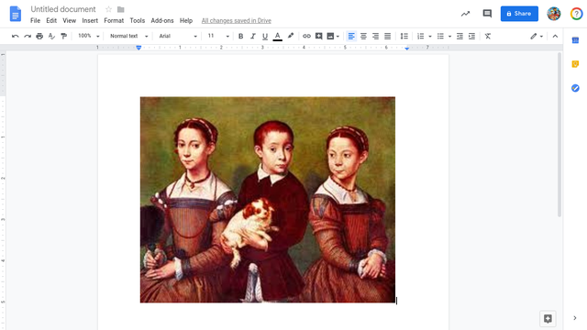Set left text alignment
This screenshot has height=330, width=587.
point(351,37)
